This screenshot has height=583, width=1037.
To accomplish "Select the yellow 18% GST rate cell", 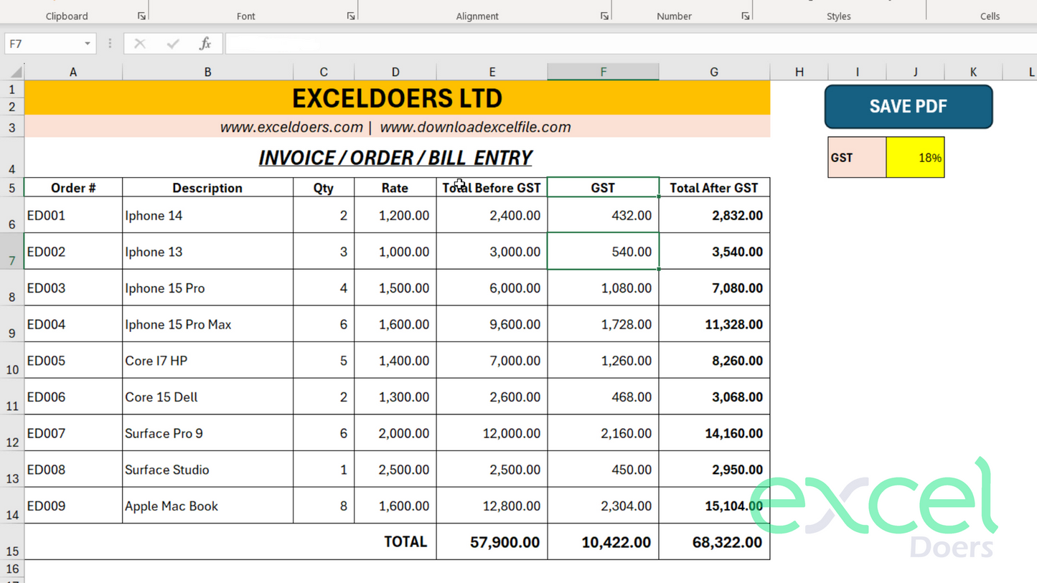I will pos(915,158).
